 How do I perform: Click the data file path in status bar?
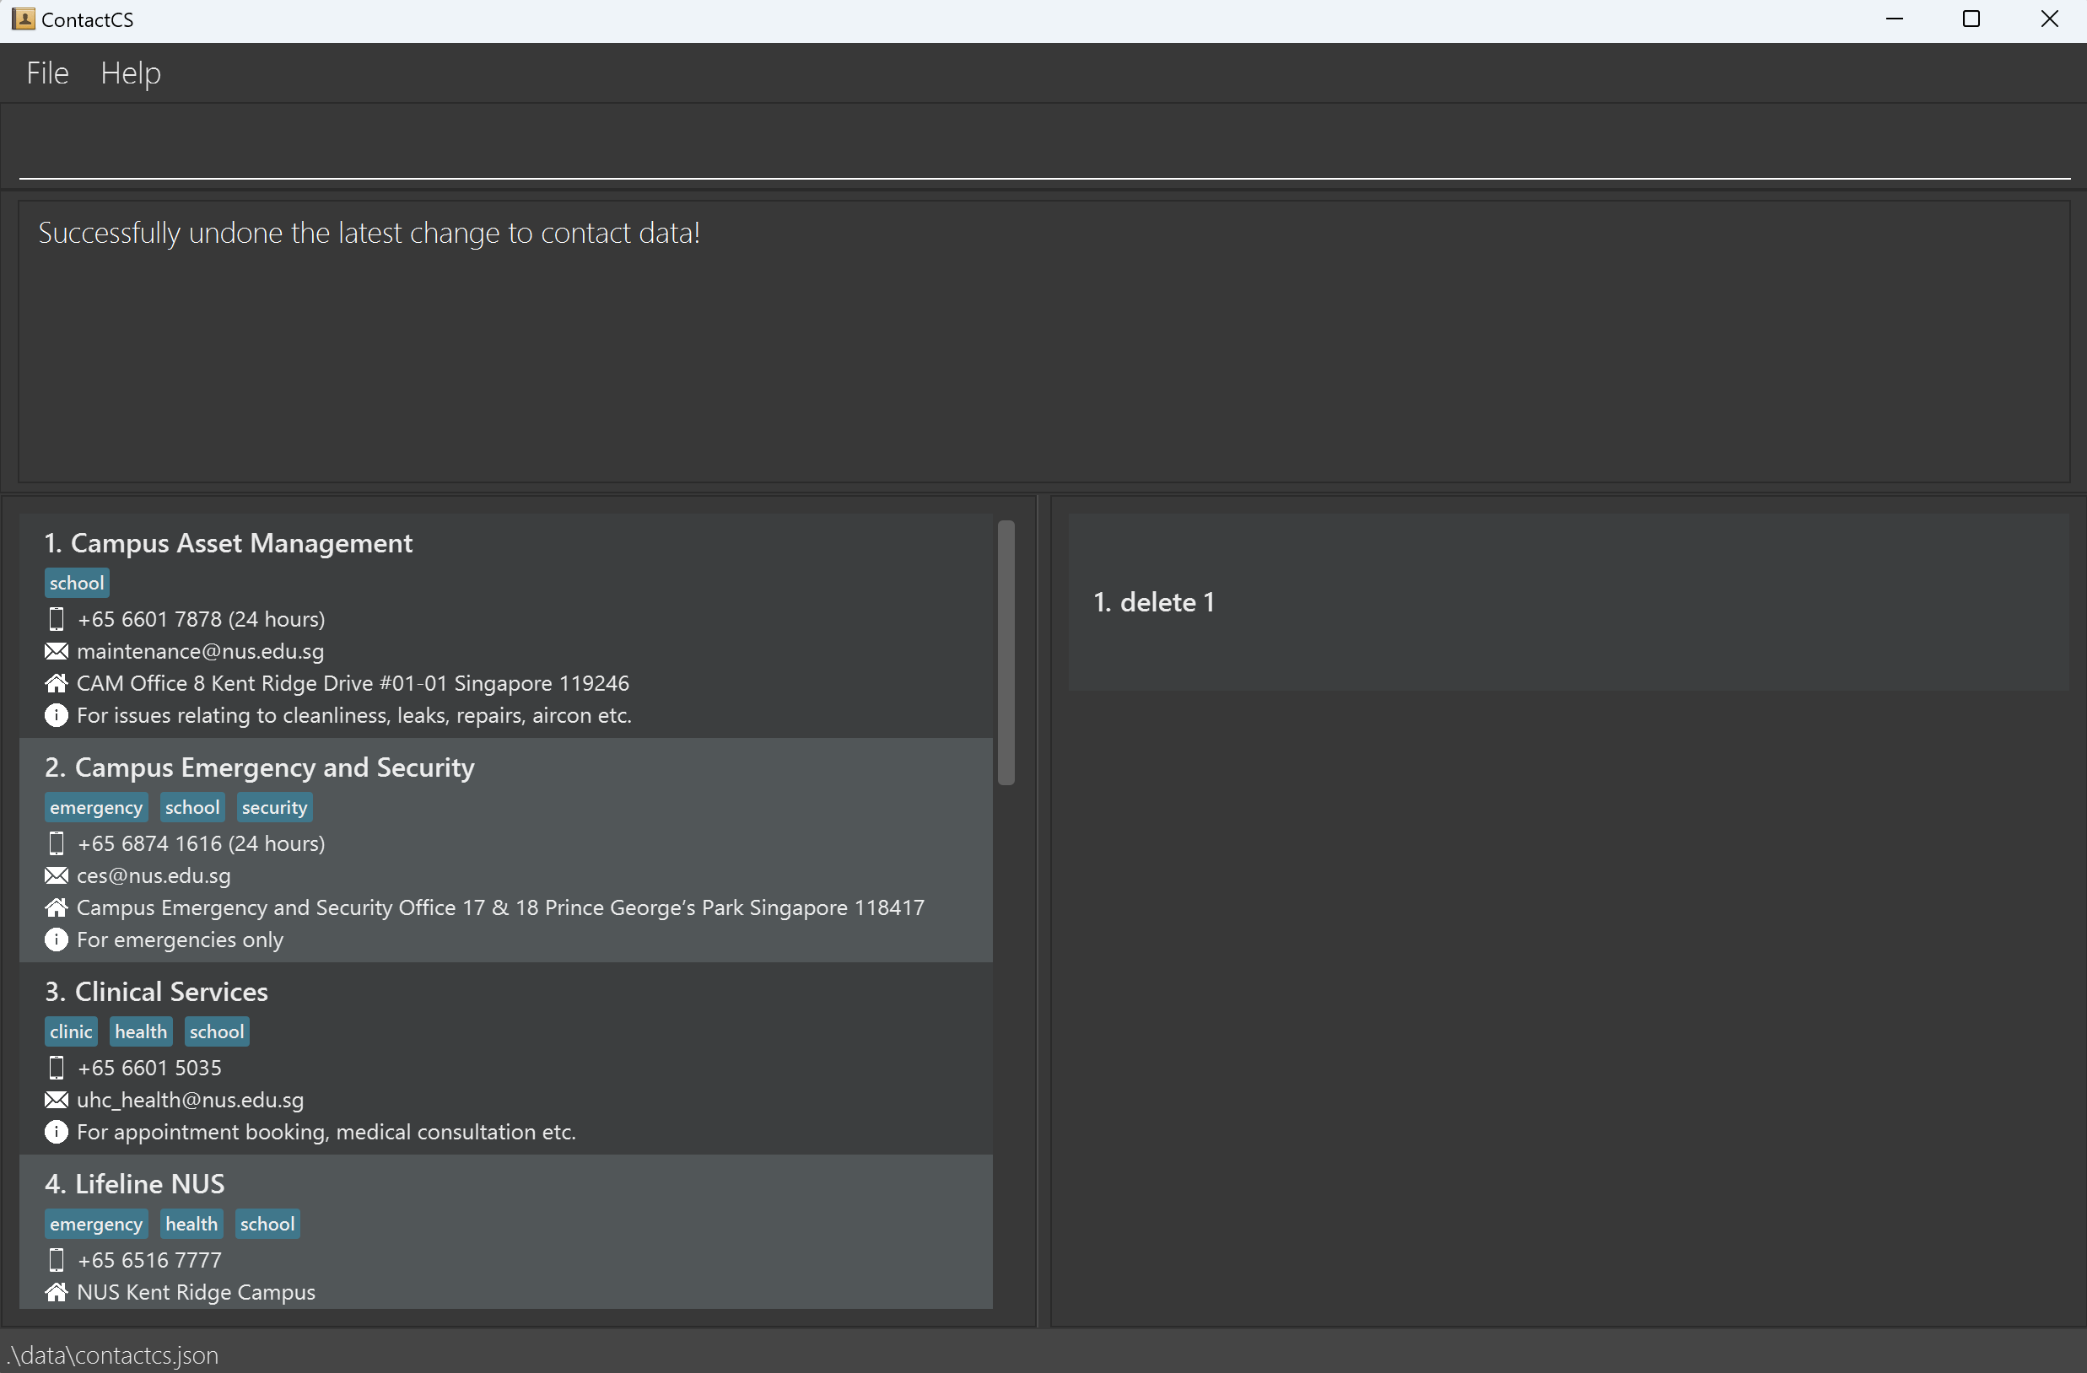click(x=114, y=1354)
